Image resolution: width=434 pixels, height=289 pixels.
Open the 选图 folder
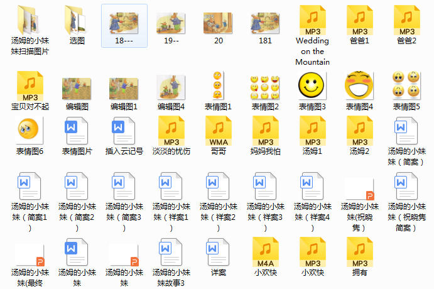77,21
